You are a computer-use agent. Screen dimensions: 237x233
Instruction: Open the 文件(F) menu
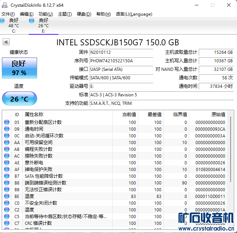coord(8,14)
